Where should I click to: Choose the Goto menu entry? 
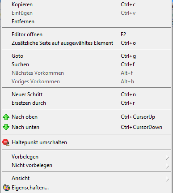tap(86, 56)
